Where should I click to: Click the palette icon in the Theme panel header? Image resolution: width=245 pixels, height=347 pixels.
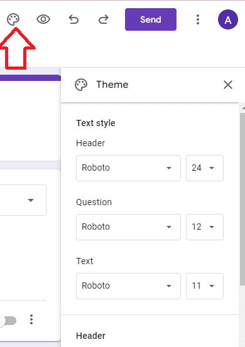click(81, 85)
